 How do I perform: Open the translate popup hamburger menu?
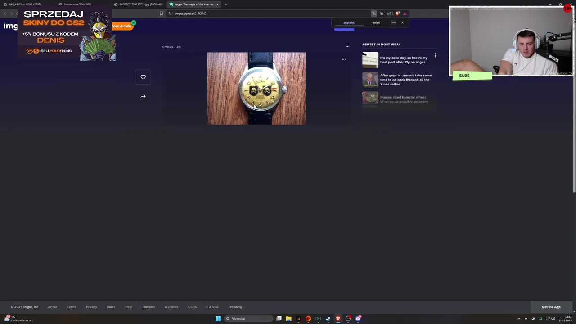coord(394,22)
